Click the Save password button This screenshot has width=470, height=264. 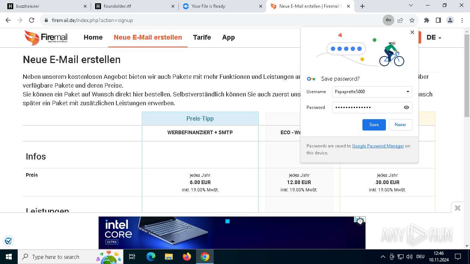point(374,125)
